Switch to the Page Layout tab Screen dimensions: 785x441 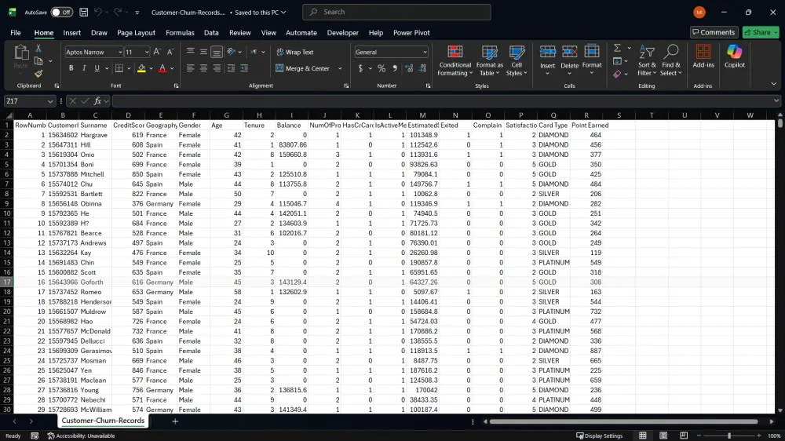coord(136,32)
